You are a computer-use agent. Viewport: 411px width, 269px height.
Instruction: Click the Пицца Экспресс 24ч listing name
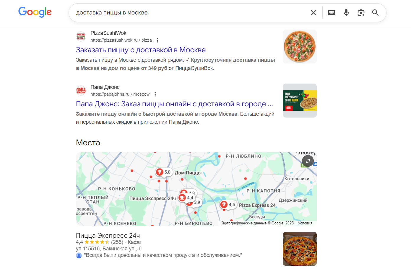click(108, 235)
